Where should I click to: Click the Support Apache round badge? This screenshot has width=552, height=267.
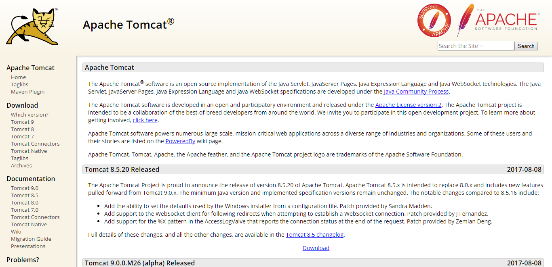click(434, 21)
